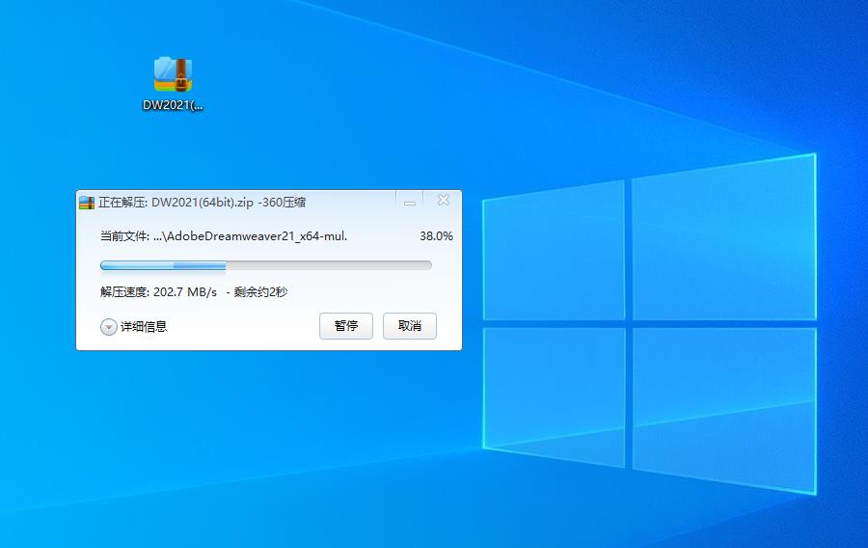Viewport: 868px width, 548px height.
Task: Click the 解压速度: 202.7 MB/s text
Action: point(158,291)
